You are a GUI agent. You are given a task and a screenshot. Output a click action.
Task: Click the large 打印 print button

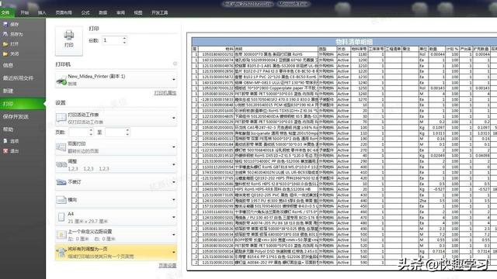click(69, 41)
